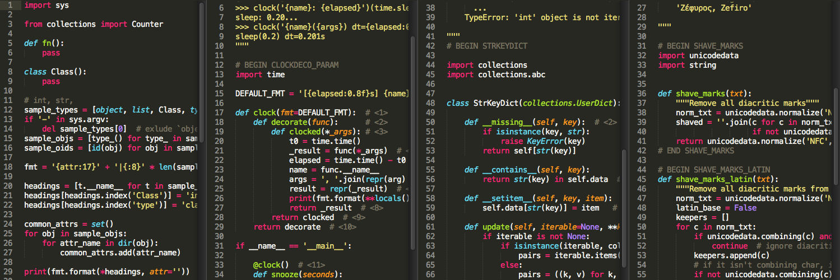Click "if __name__ == '__main__':" line
This screenshot has width=840, height=280.
click(294, 246)
